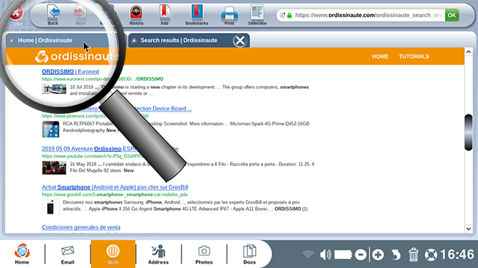The height and width of the screenshot is (268, 478).
Task: Open the Address book app
Action: (158, 254)
